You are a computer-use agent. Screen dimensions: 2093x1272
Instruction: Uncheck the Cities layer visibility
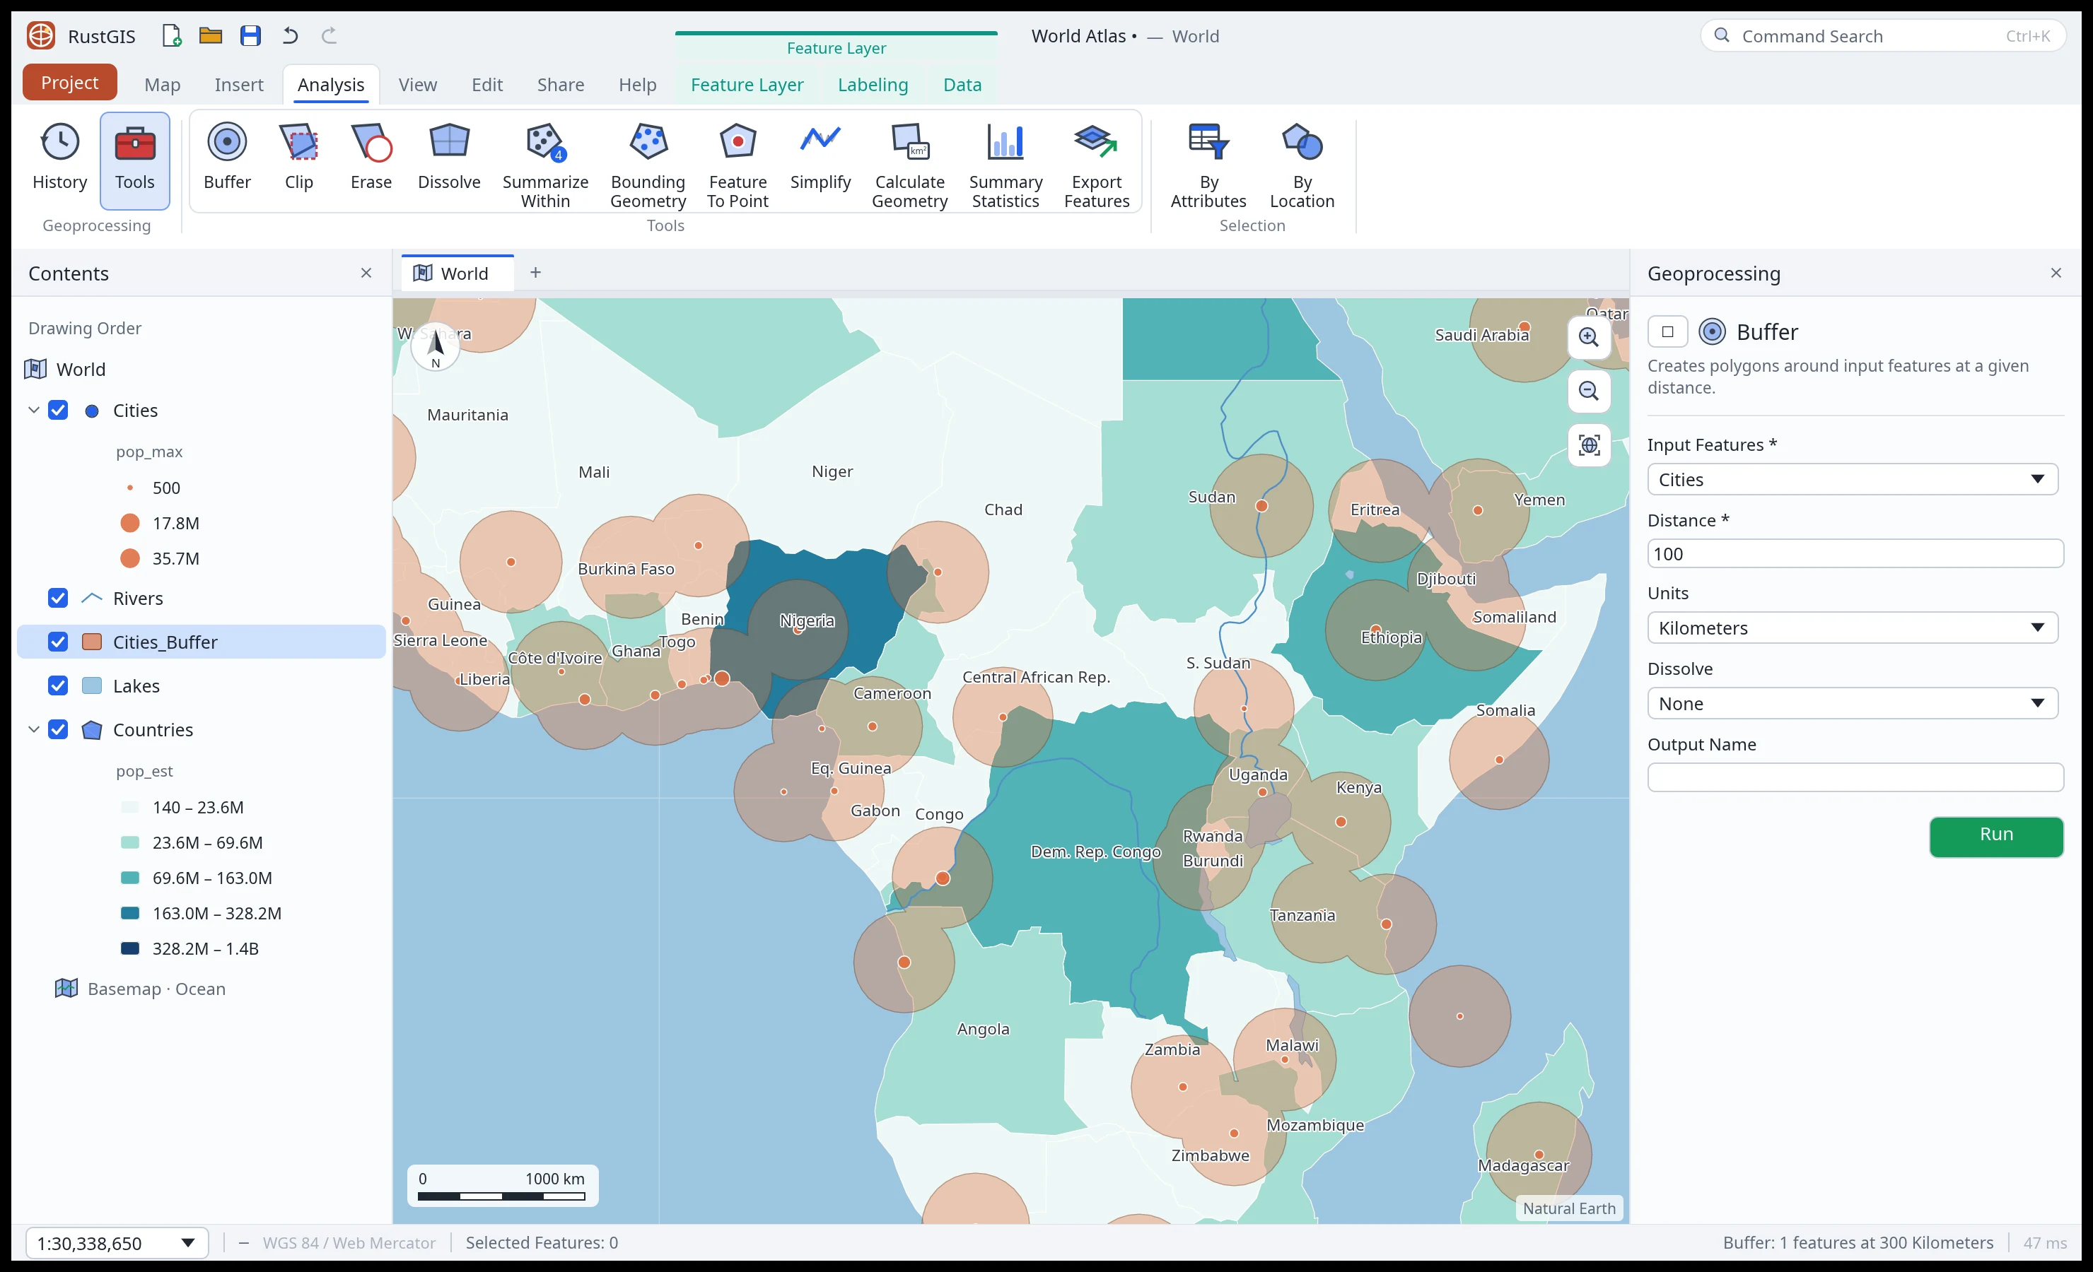(x=58, y=410)
